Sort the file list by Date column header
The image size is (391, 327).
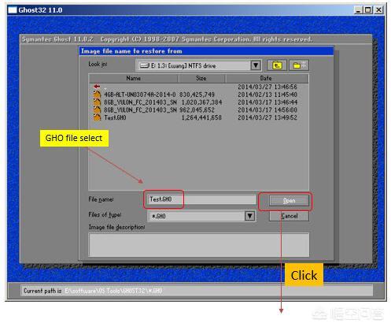pos(267,78)
